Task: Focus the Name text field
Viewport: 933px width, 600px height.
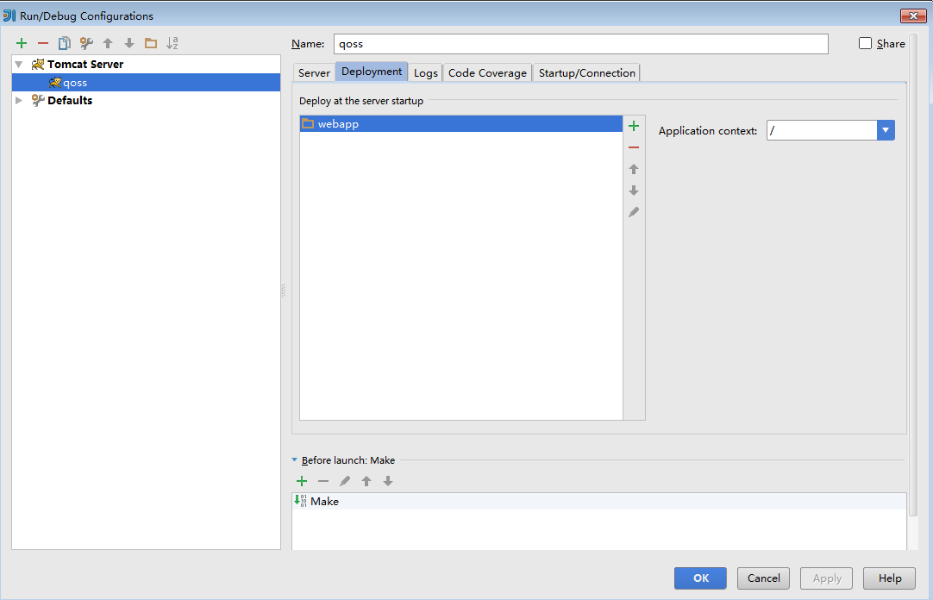Action: click(580, 44)
